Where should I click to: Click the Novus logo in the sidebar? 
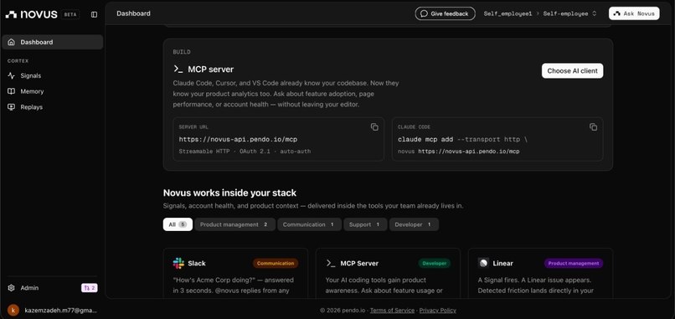coord(32,14)
